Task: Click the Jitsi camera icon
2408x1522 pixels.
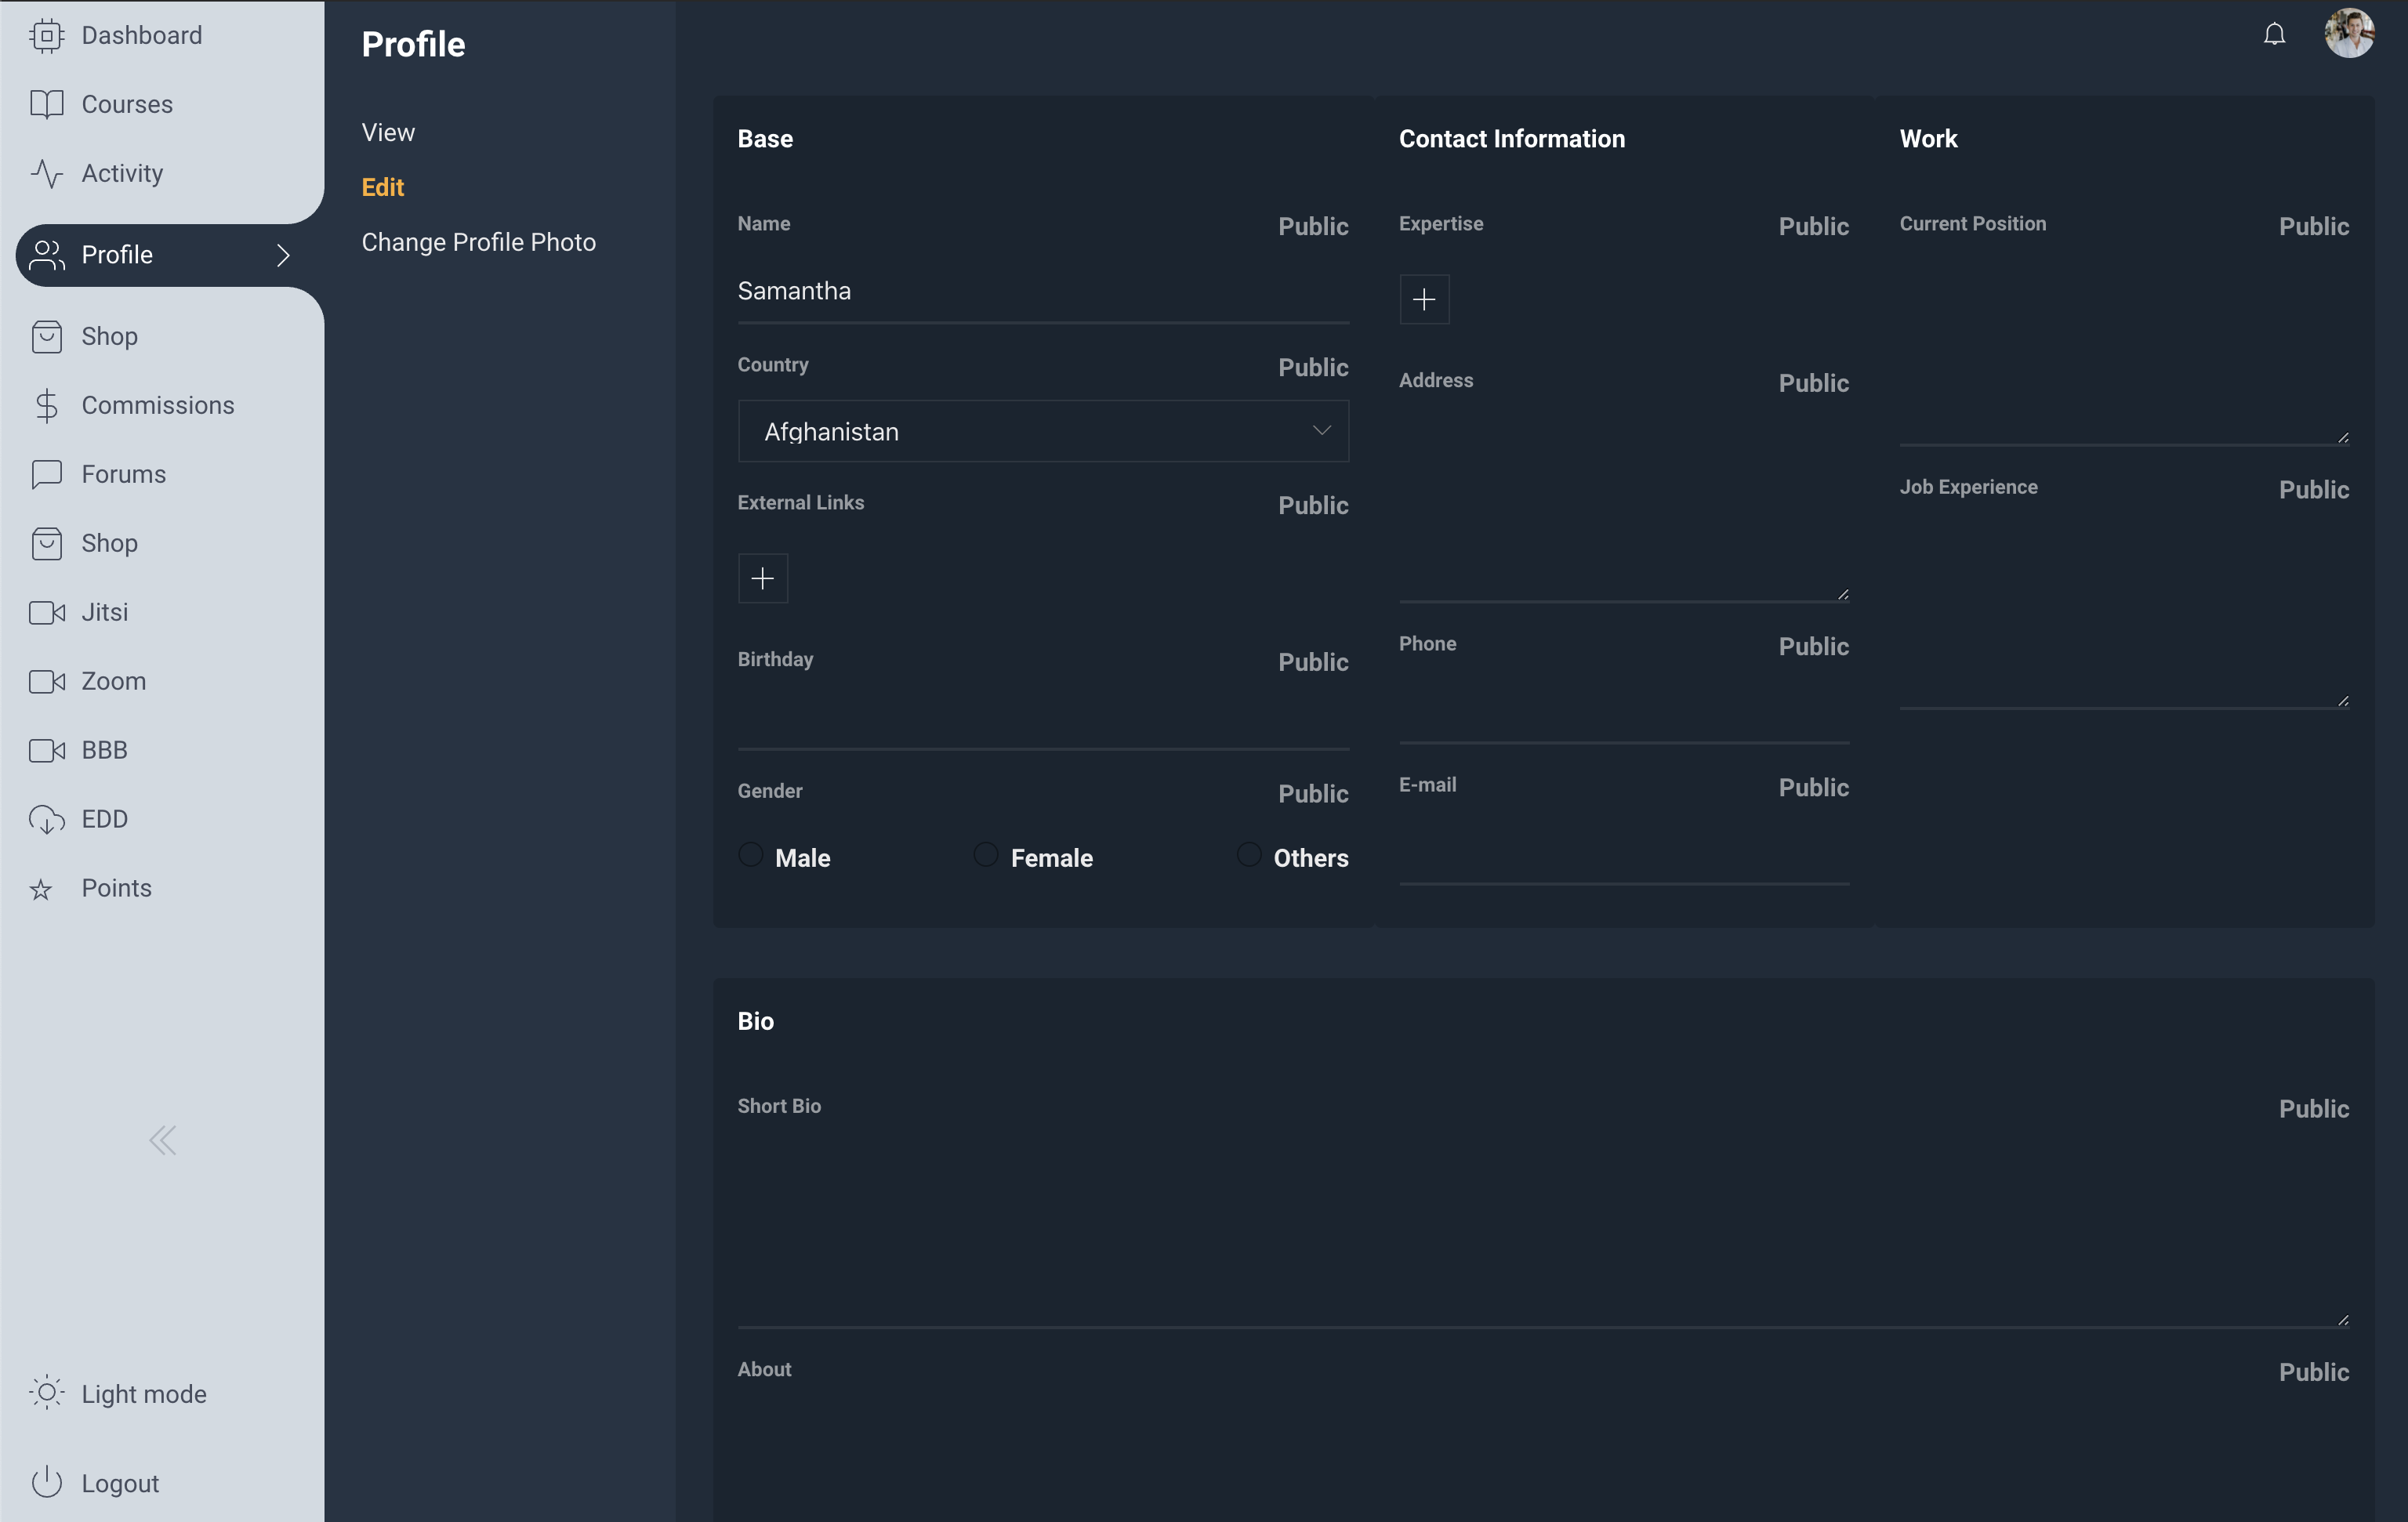Action: [x=46, y=612]
